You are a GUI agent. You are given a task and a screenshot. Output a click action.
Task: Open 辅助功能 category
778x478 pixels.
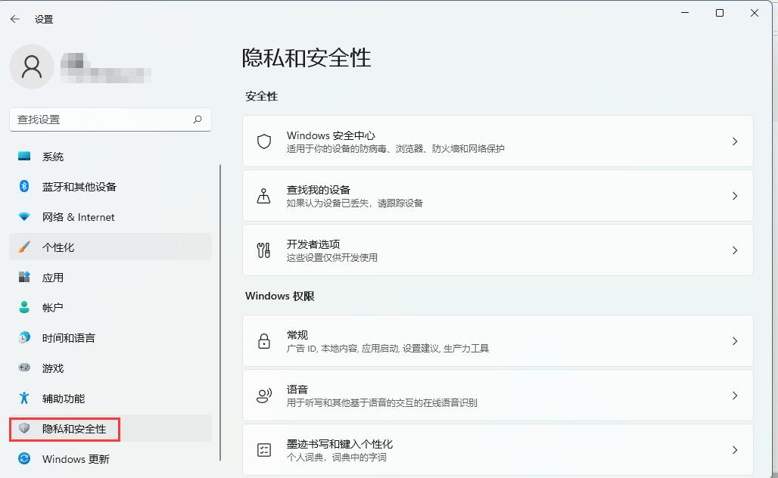pyautogui.click(x=110, y=398)
